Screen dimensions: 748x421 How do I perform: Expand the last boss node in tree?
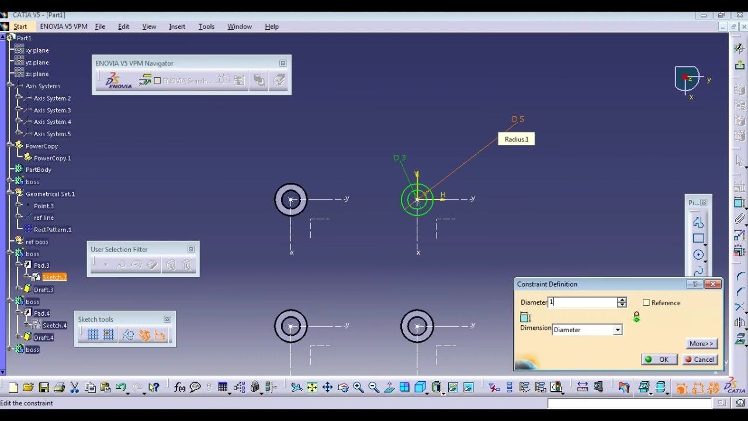11,350
